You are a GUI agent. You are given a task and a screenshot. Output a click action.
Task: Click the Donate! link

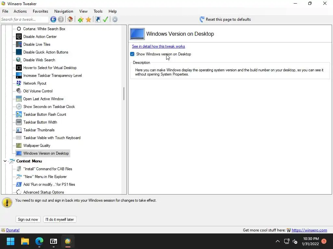pyautogui.click(x=13, y=230)
